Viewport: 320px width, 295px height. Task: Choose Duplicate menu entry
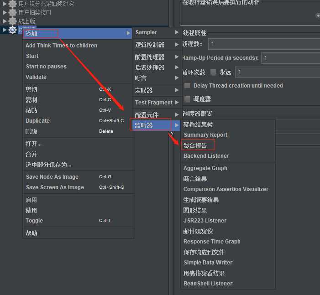coord(78,121)
